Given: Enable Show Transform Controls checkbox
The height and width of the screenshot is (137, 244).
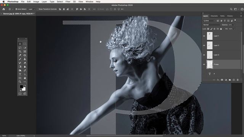Looking at the screenshot, I should 37,9.
